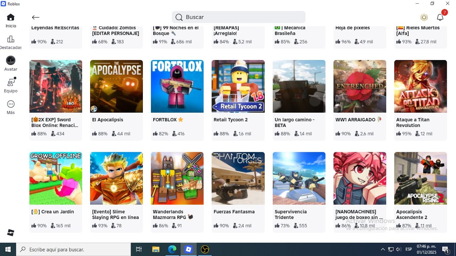The height and width of the screenshot is (256, 456).
Task: Open Phantom Forces thumbnail
Action: [238, 178]
